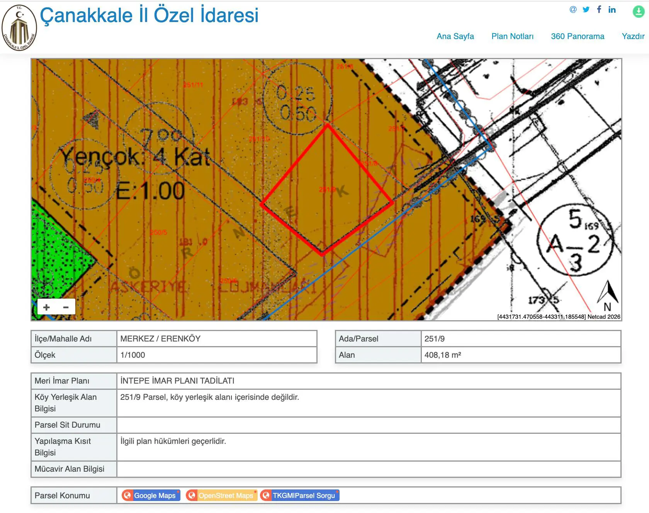This screenshot has width=649, height=513.
Task: Open 360 Panorama view
Action: [x=578, y=36]
